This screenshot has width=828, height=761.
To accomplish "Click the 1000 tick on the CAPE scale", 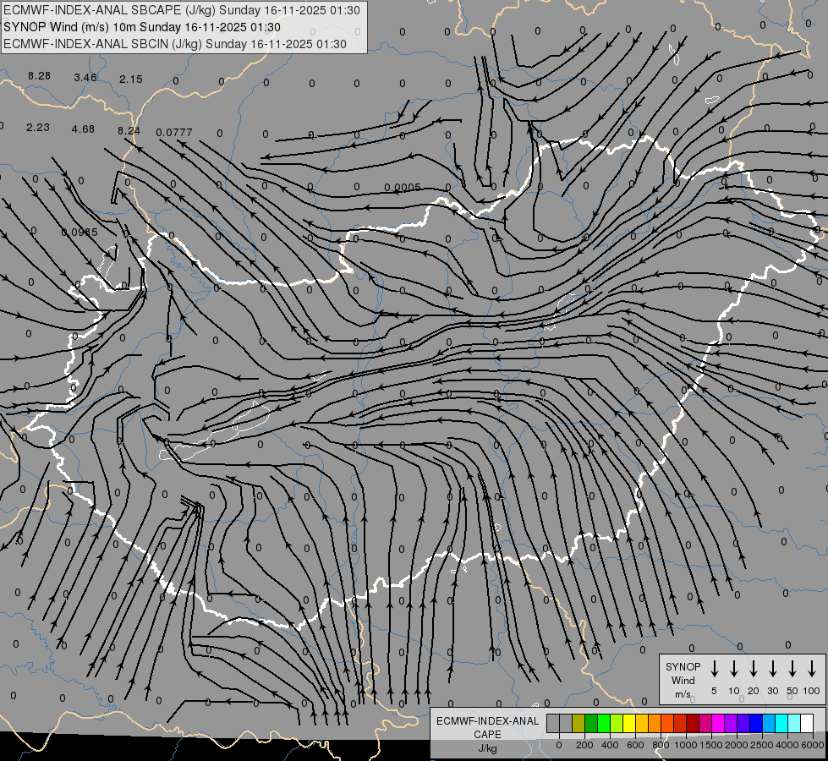I will (x=685, y=745).
